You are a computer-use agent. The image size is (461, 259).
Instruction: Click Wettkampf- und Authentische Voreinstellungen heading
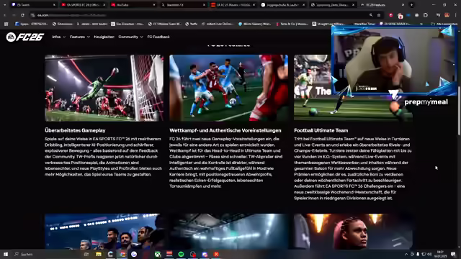(x=225, y=130)
